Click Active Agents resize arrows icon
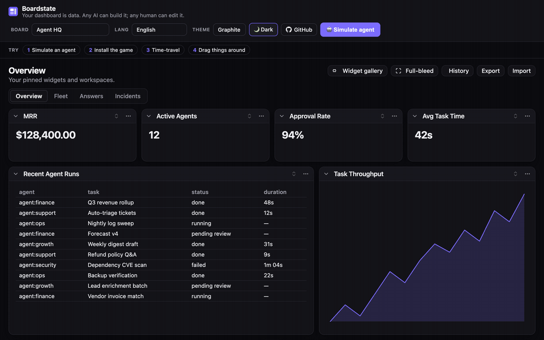This screenshot has height=340, width=544. pos(249,116)
